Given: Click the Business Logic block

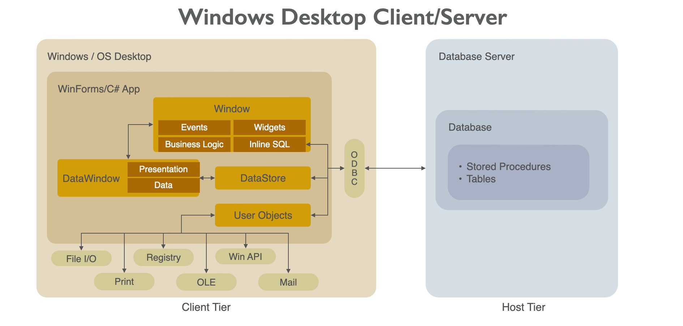Looking at the screenshot, I should [x=194, y=144].
